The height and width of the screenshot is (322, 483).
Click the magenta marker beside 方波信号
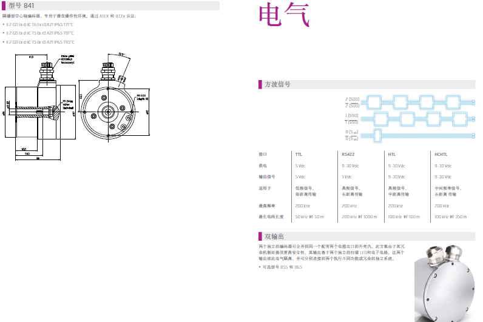(x=261, y=84)
